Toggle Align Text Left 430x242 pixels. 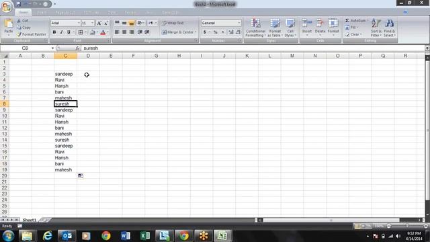point(117,32)
